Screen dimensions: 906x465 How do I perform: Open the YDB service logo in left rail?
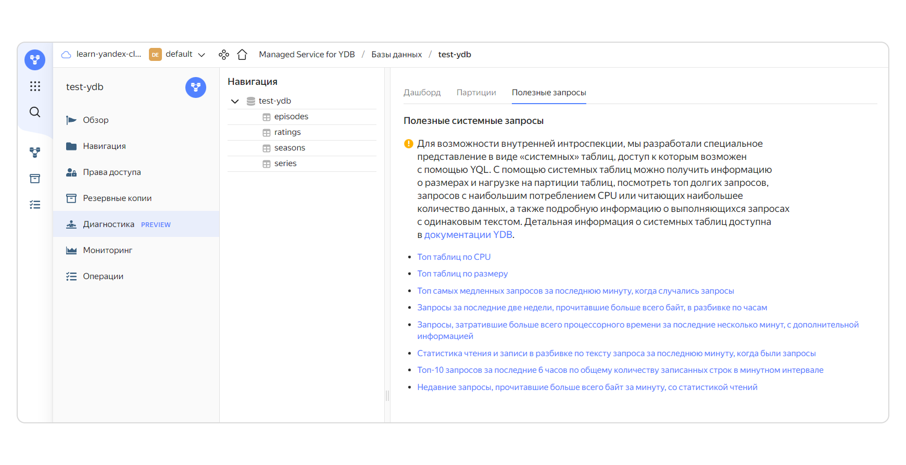35,60
